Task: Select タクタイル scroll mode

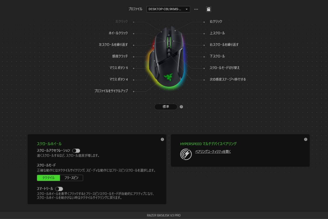Action: pyautogui.click(x=48, y=178)
